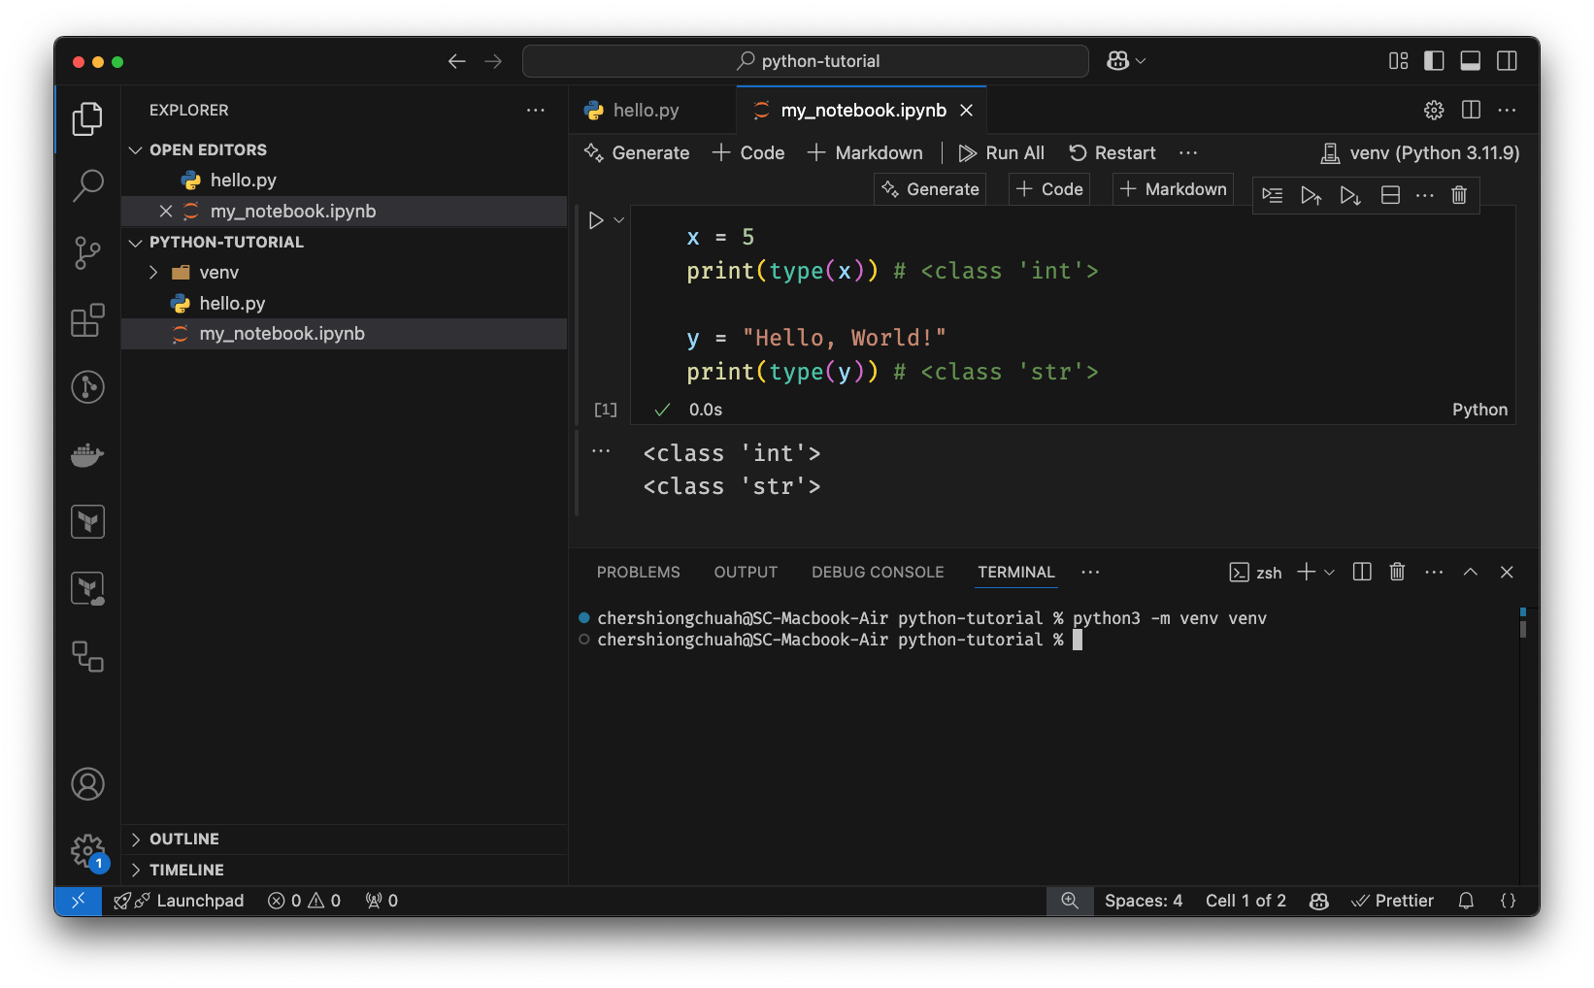Open Manage gear in activity bar
This screenshot has width=1594, height=988.
coord(87,852)
